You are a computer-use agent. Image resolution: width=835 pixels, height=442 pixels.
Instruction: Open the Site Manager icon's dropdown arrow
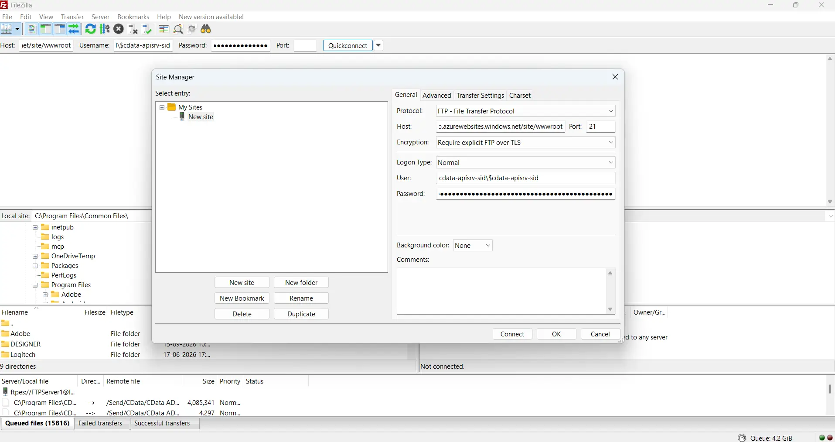[x=17, y=29]
